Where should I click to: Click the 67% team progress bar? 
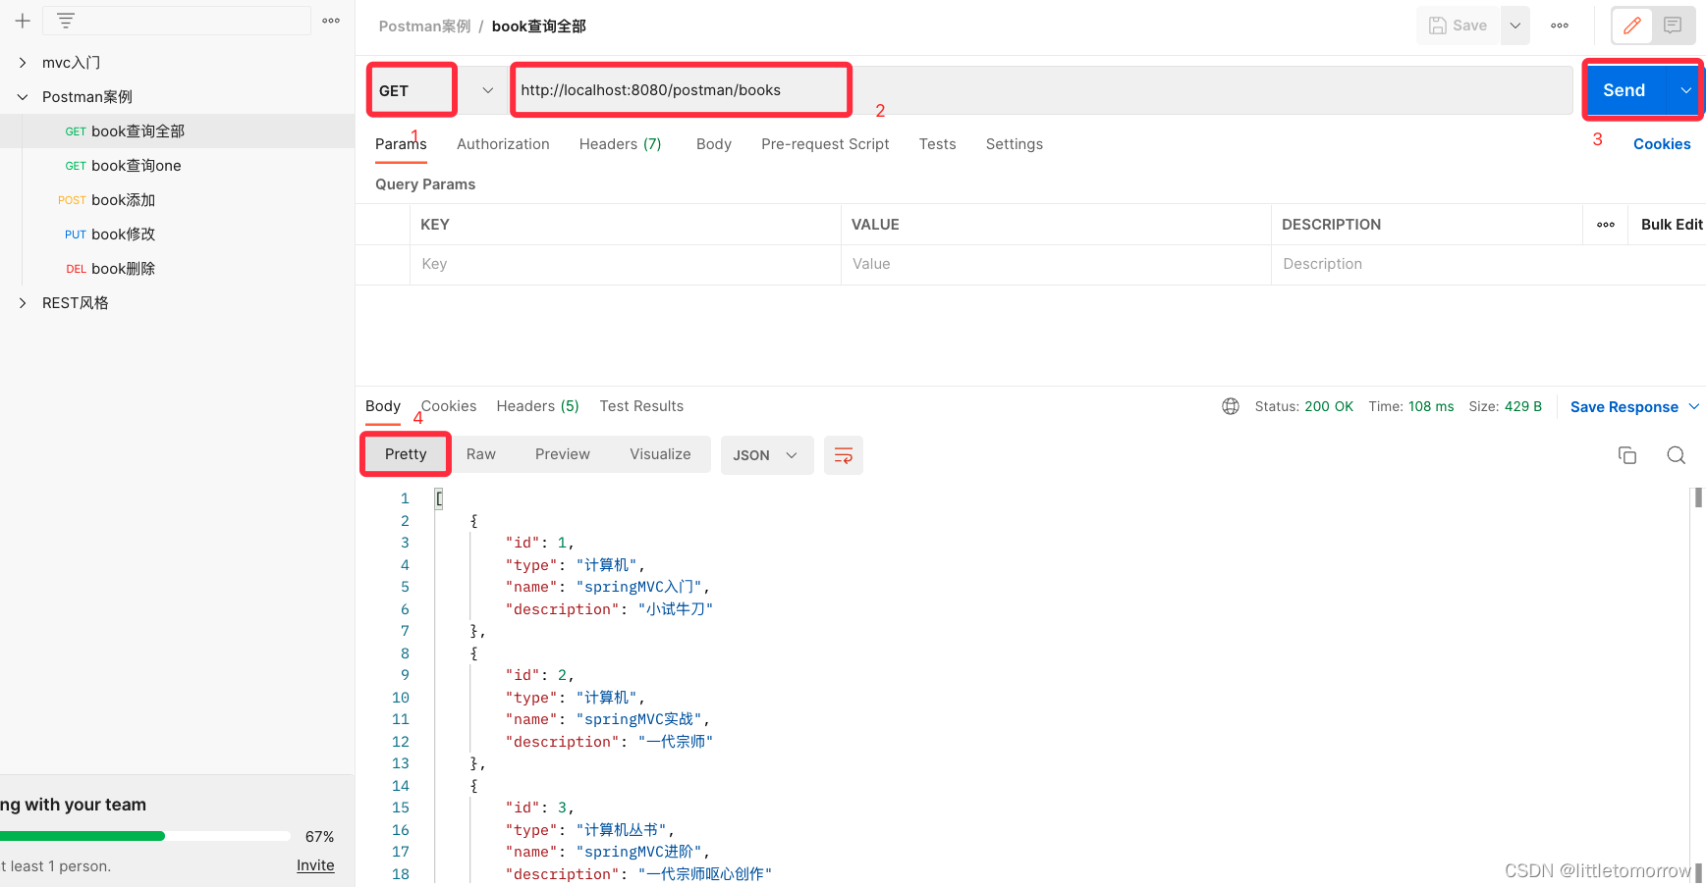click(x=144, y=836)
